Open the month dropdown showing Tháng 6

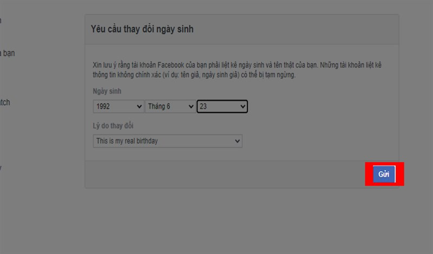[170, 106]
